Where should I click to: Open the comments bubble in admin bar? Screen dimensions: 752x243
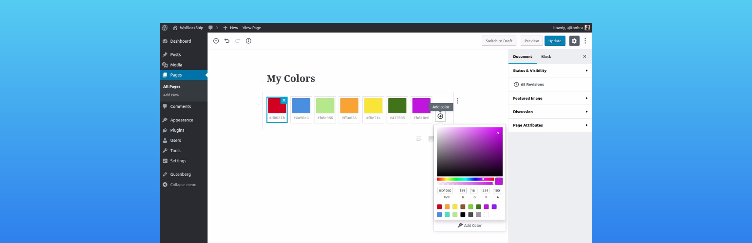pos(213,28)
